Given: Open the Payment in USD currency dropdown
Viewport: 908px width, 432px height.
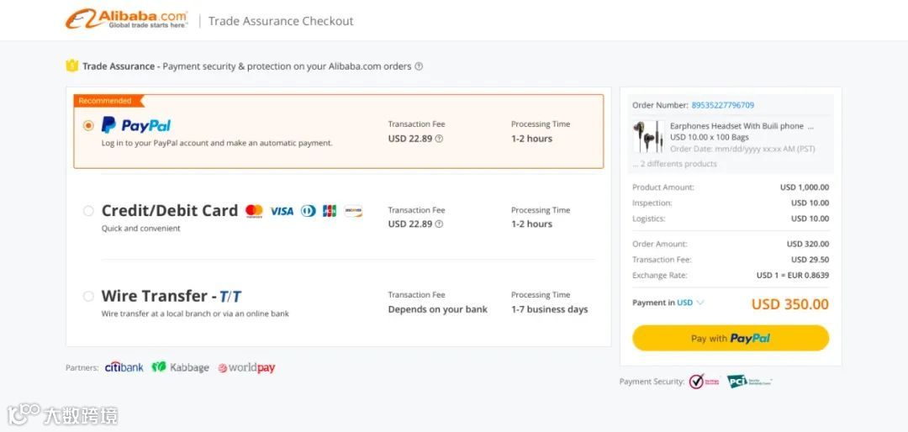Looking at the screenshot, I should 699,303.
